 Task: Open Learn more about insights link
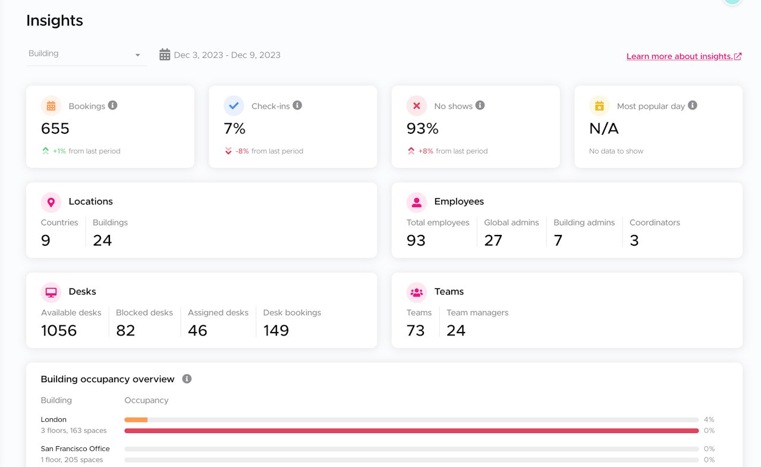(684, 56)
